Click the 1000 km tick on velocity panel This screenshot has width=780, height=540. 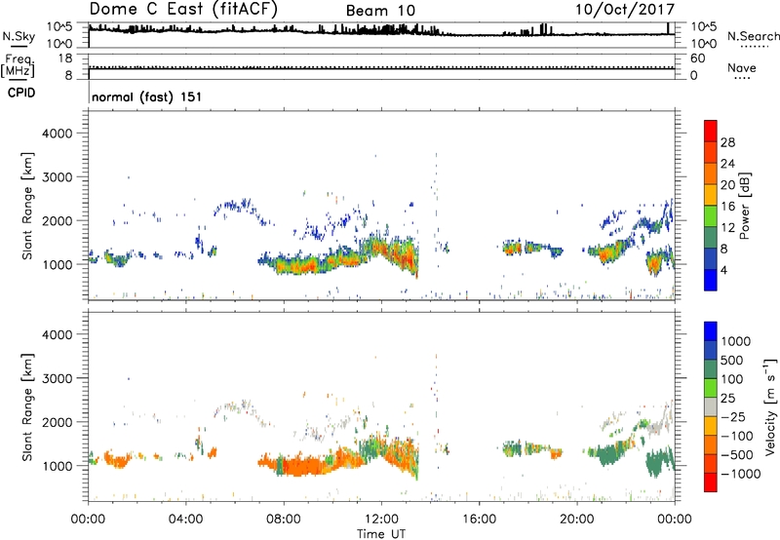pyautogui.click(x=58, y=466)
